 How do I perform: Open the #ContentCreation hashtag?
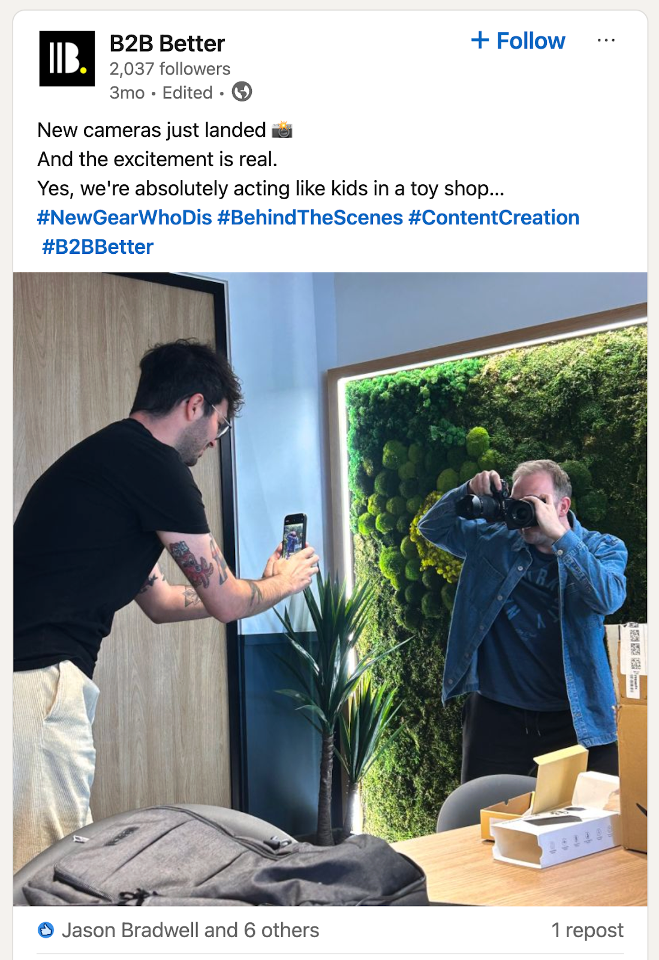[494, 217]
